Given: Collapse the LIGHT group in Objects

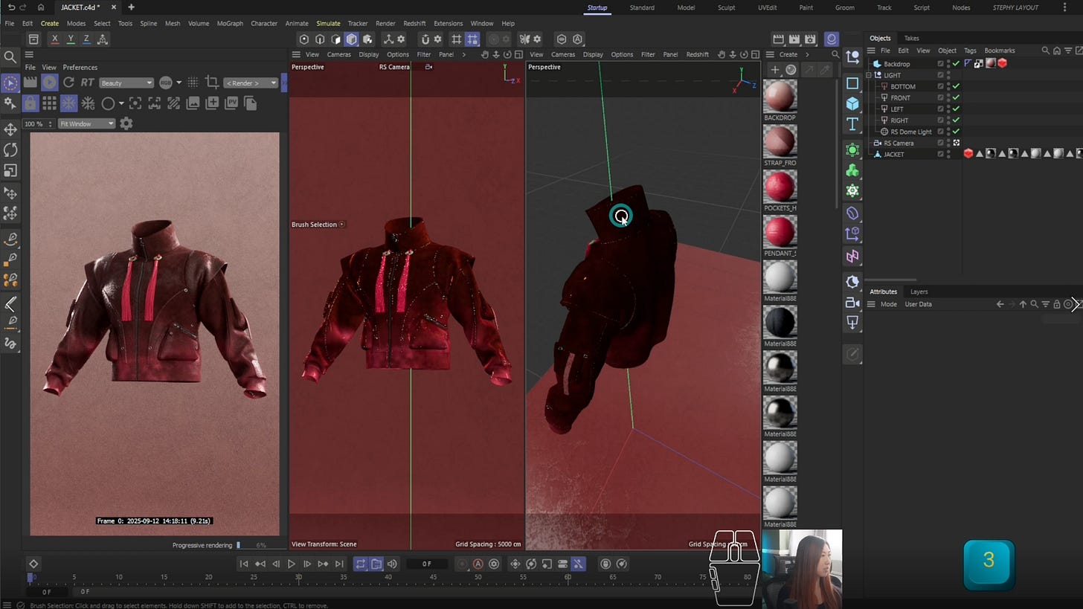Looking at the screenshot, I should click(x=870, y=75).
